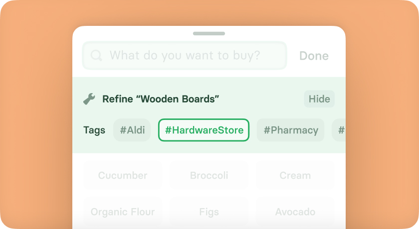Click the magnifying glass search icon

pos(96,55)
